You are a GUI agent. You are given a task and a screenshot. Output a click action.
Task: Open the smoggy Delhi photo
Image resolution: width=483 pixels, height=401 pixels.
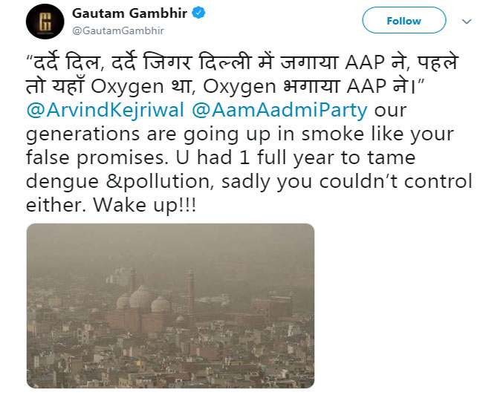(170, 305)
